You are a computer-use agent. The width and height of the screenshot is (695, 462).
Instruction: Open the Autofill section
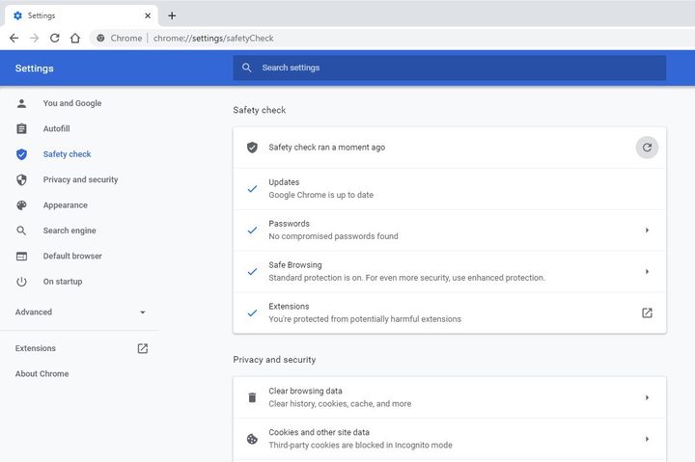[x=56, y=128]
